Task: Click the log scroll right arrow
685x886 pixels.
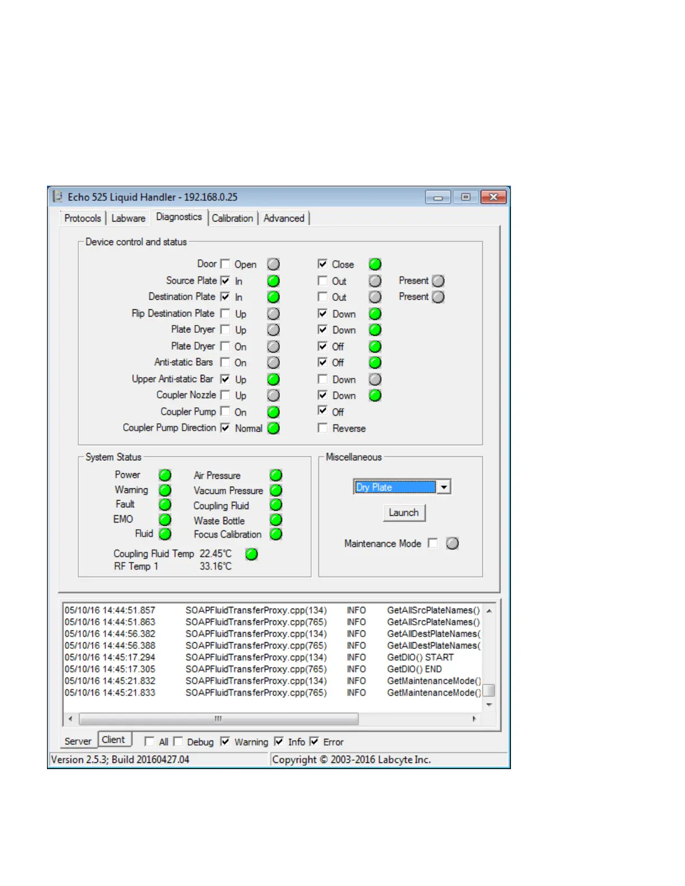Action: [475, 719]
